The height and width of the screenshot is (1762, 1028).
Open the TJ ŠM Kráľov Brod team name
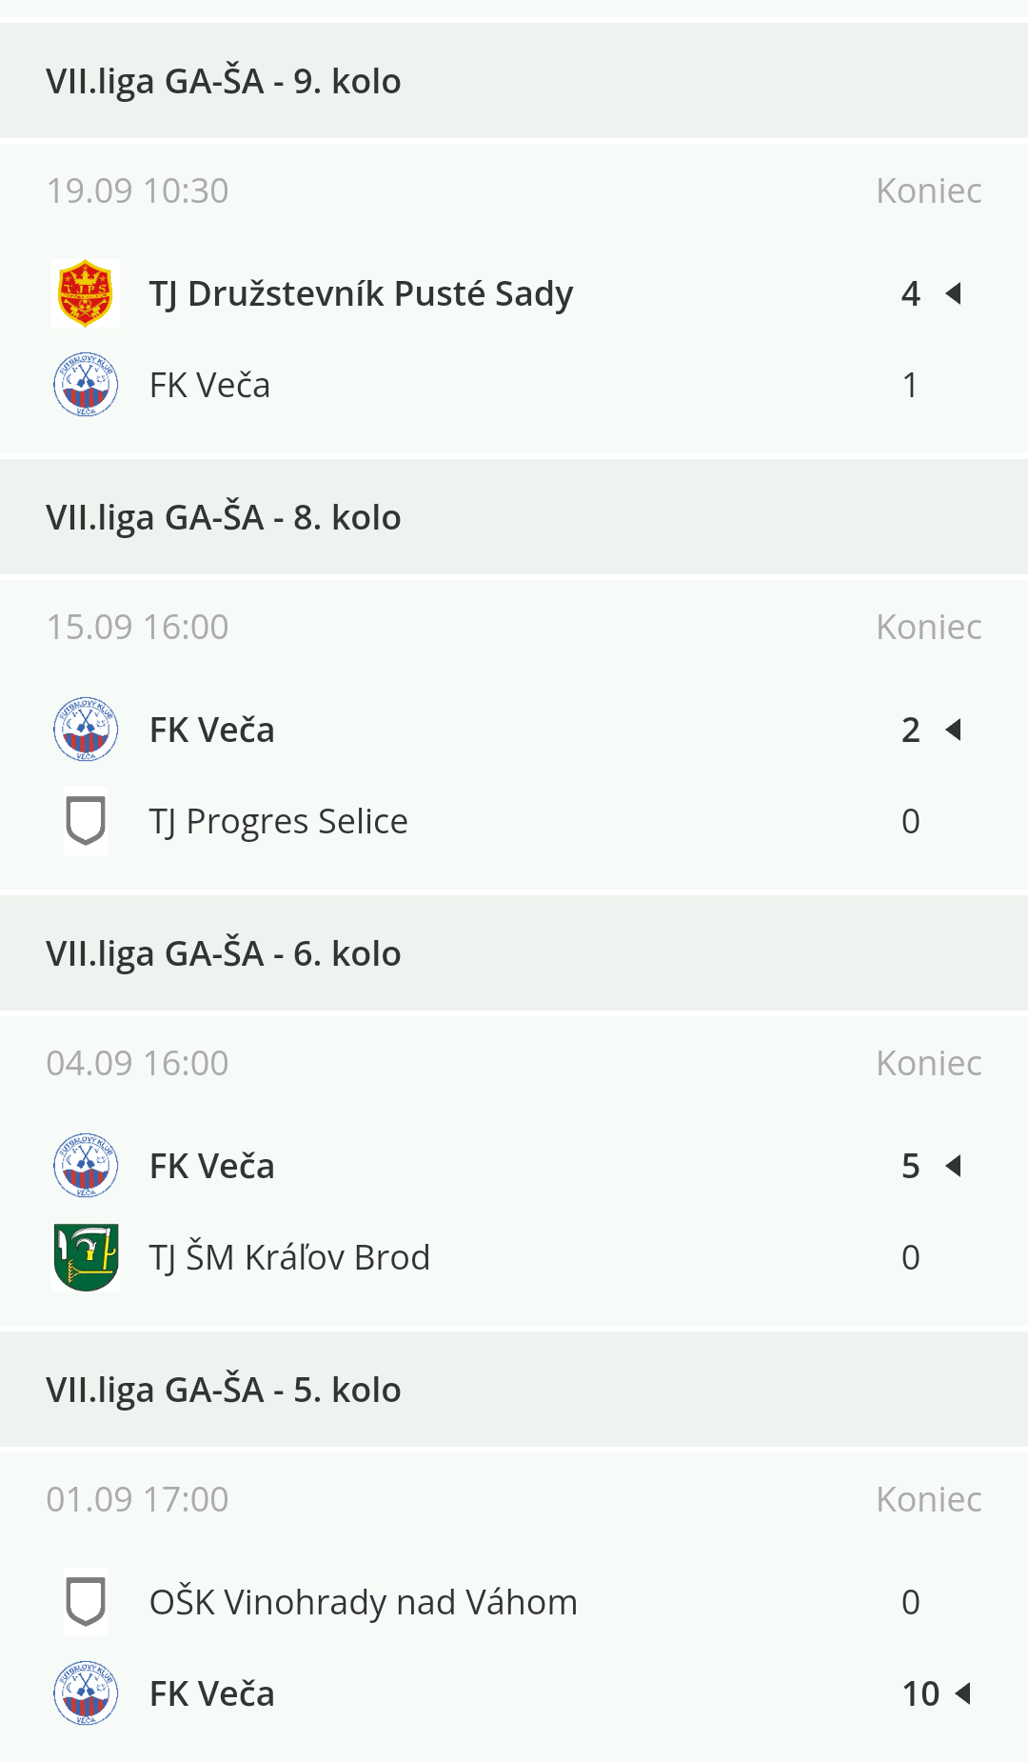click(x=289, y=1257)
